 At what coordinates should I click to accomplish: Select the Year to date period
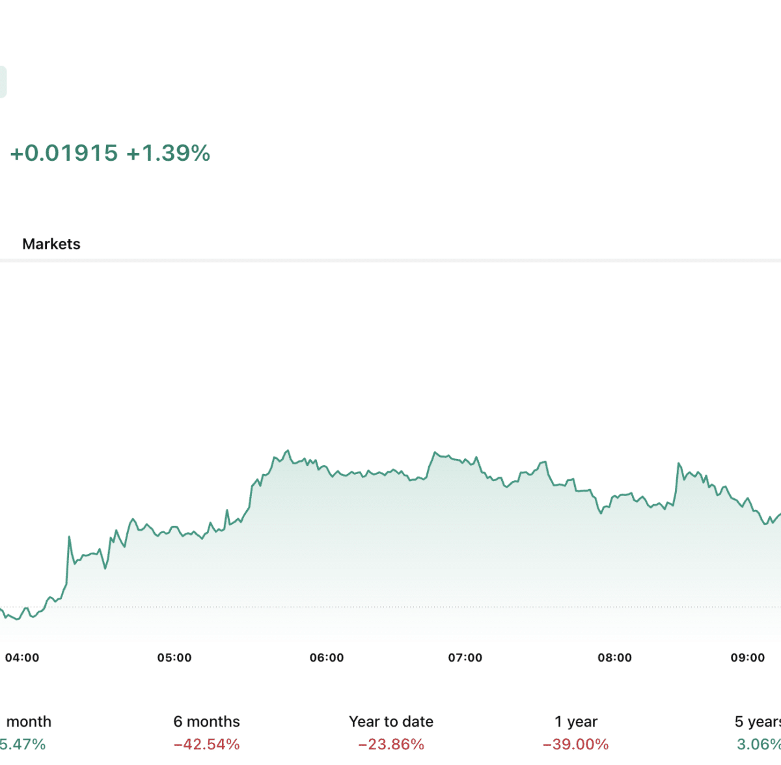391,721
